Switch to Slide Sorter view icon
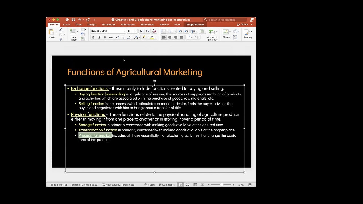 pos(188,185)
